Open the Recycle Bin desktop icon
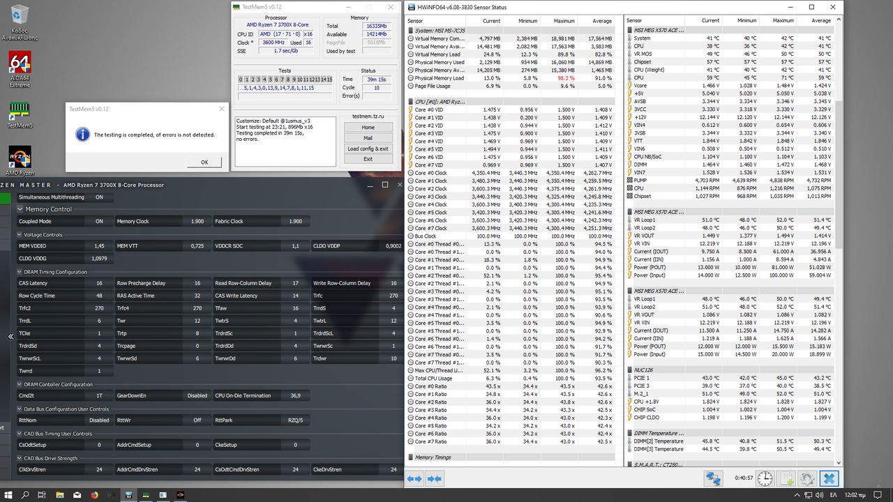The width and height of the screenshot is (893, 502). point(20,22)
